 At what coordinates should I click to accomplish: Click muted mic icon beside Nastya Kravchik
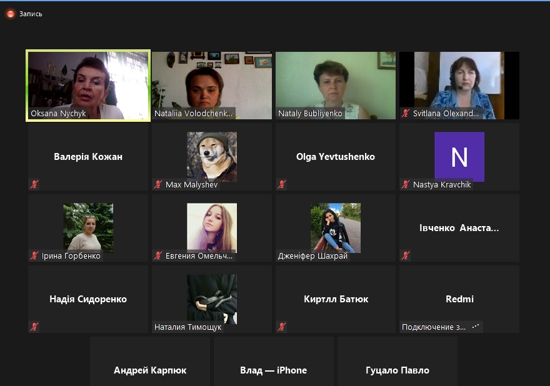click(406, 184)
